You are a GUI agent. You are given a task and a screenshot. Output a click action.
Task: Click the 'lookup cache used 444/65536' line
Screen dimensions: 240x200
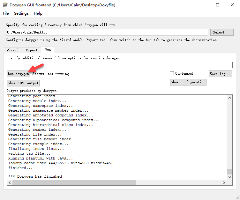(61, 163)
